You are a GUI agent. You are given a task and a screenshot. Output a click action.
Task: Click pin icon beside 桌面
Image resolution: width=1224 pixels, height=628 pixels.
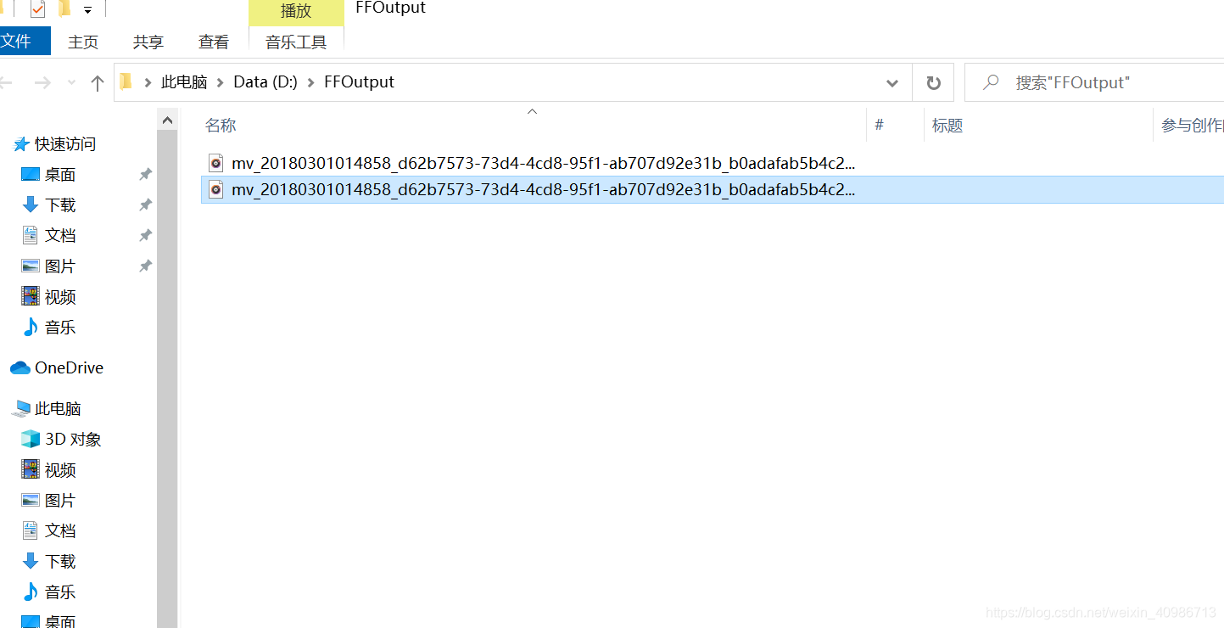(145, 174)
